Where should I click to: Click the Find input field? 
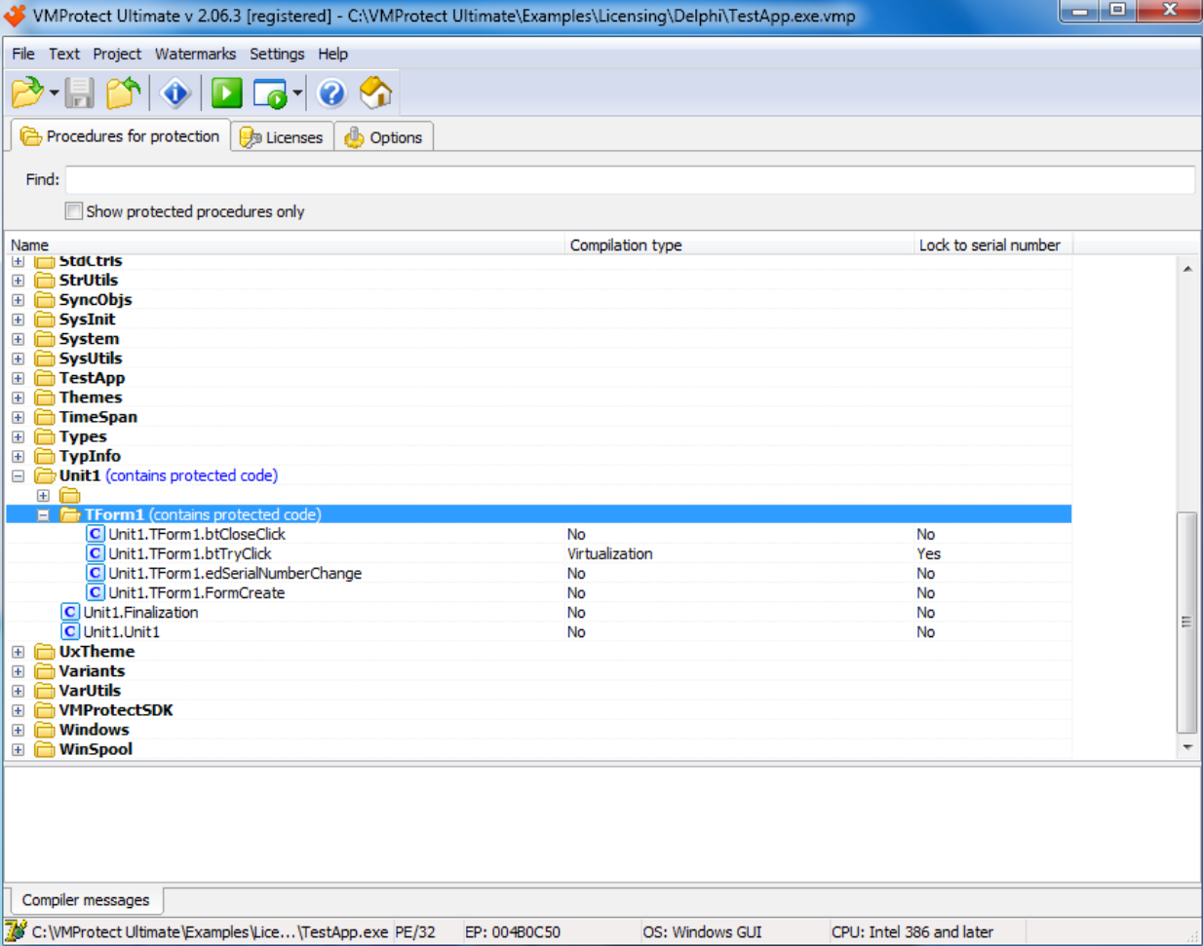(630, 179)
